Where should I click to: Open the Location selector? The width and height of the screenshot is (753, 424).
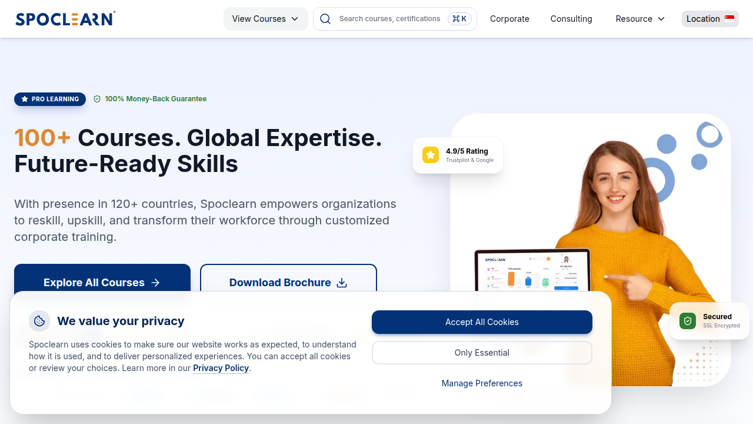[710, 19]
